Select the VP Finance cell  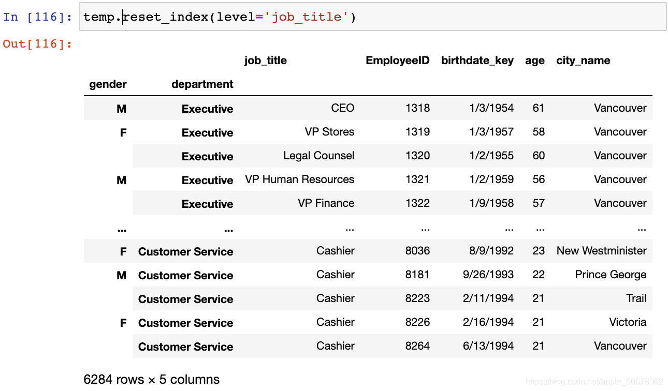(326, 203)
